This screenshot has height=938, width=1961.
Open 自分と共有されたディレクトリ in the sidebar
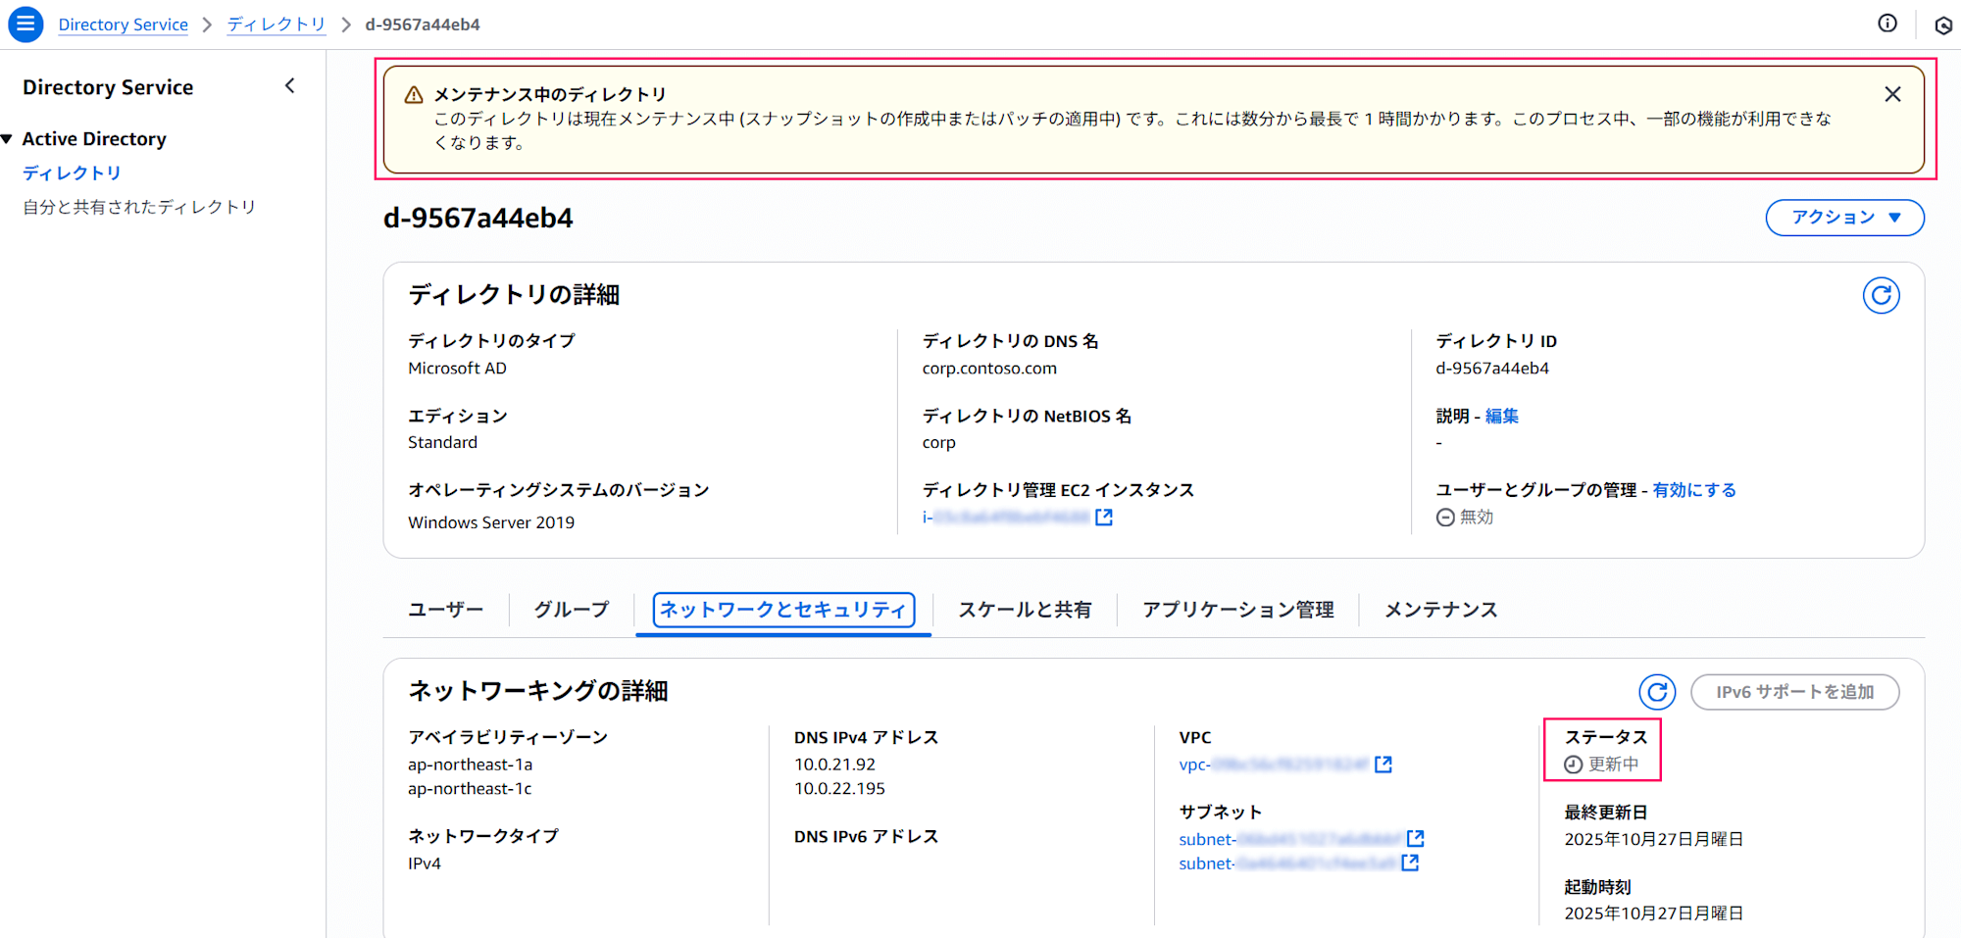(139, 206)
